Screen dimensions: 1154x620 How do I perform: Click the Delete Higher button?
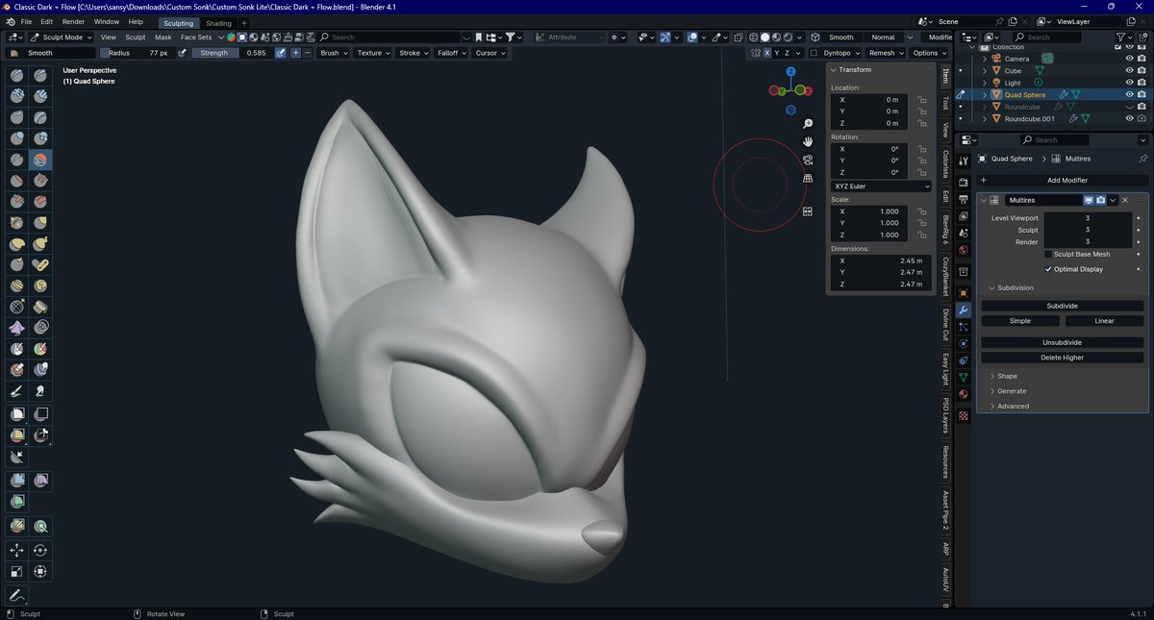coord(1063,358)
